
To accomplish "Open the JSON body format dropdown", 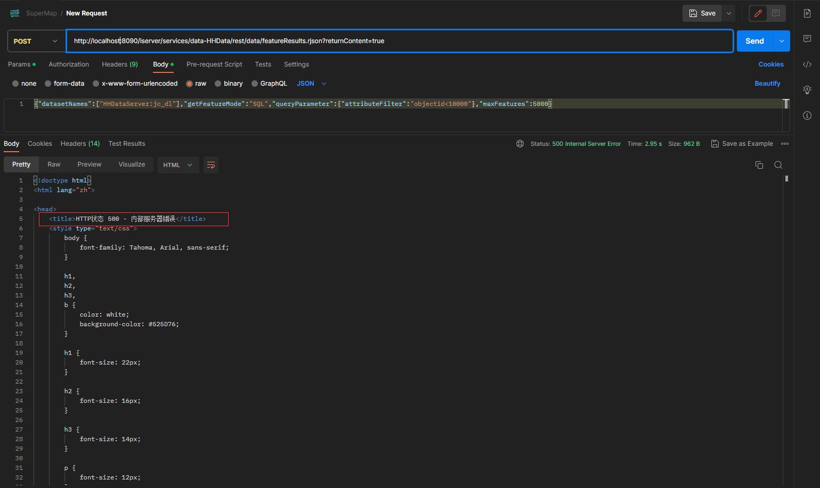I will [x=312, y=84].
